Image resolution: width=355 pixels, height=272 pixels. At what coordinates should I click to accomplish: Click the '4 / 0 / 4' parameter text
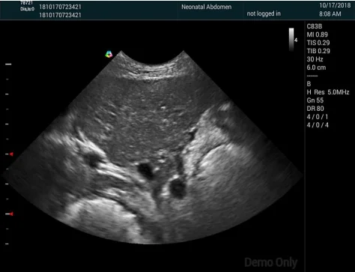pyautogui.click(x=318, y=125)
